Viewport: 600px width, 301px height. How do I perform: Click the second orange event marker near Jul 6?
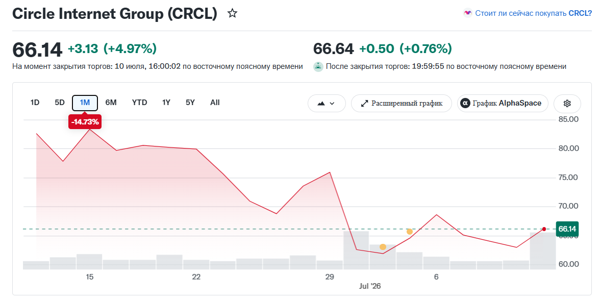[x=409, y=232]
